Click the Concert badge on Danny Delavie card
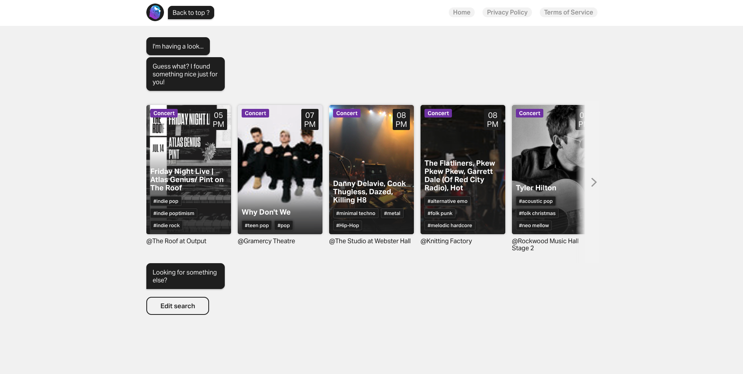The width and height of the screenshot is (743, 374). coord(347,113)
